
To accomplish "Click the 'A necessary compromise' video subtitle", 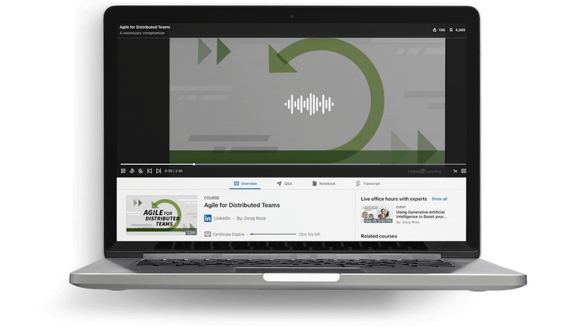I will point(142,33).
